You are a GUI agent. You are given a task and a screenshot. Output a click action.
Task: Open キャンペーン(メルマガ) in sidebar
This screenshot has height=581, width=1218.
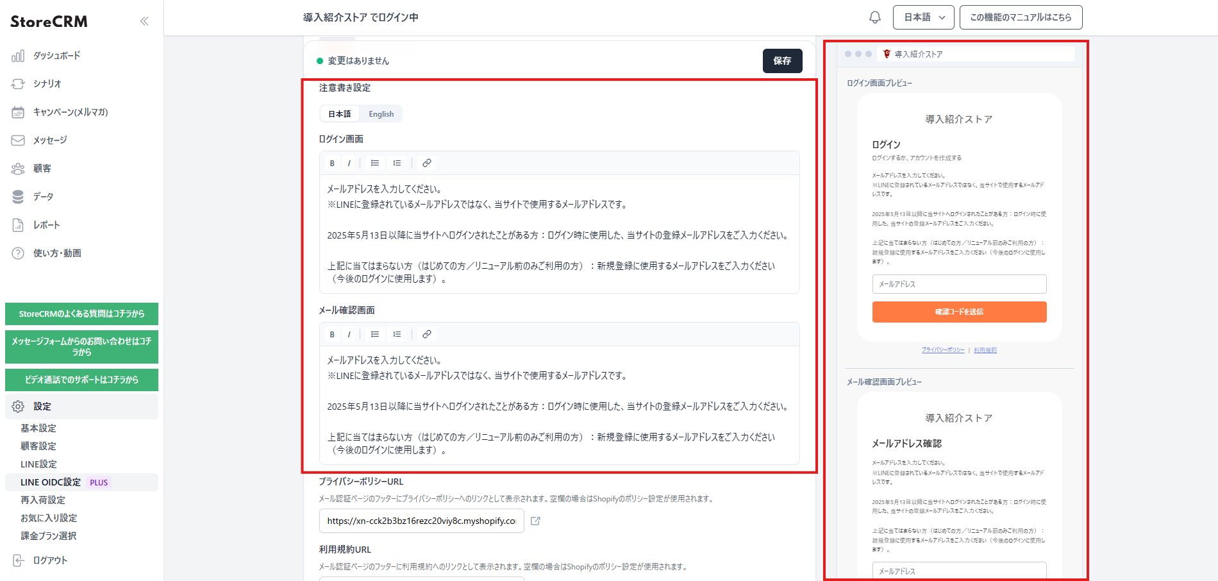[71, 112]
